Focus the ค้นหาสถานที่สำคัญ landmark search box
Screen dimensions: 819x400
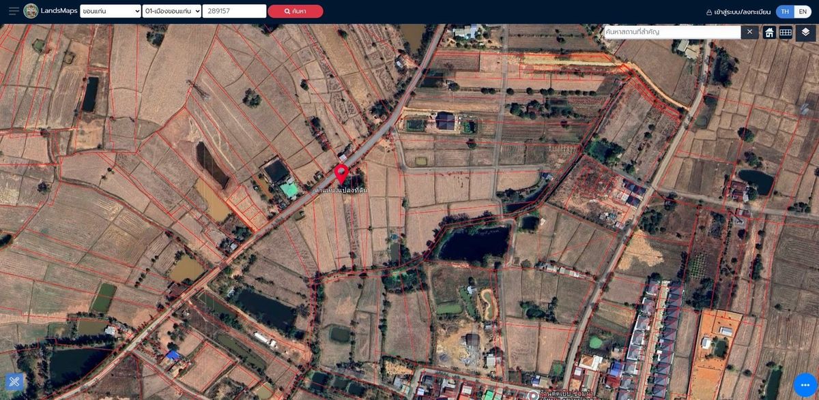(672, 32)
